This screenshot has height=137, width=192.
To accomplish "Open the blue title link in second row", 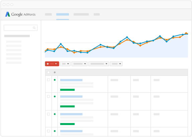I will (71, 96).
